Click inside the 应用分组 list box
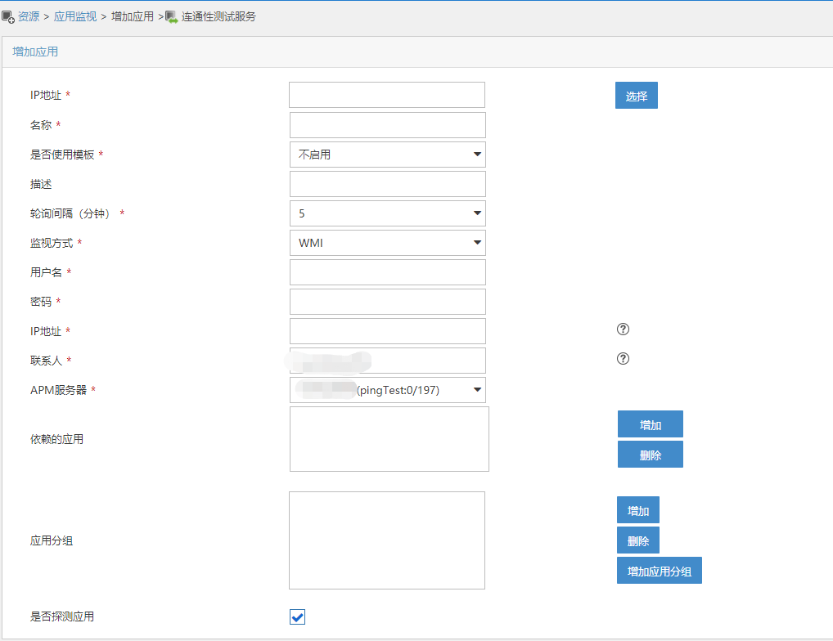 387,540
